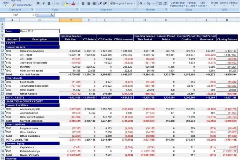
Task: Apply italic formatting to the selection
Action: click(43, 3)
